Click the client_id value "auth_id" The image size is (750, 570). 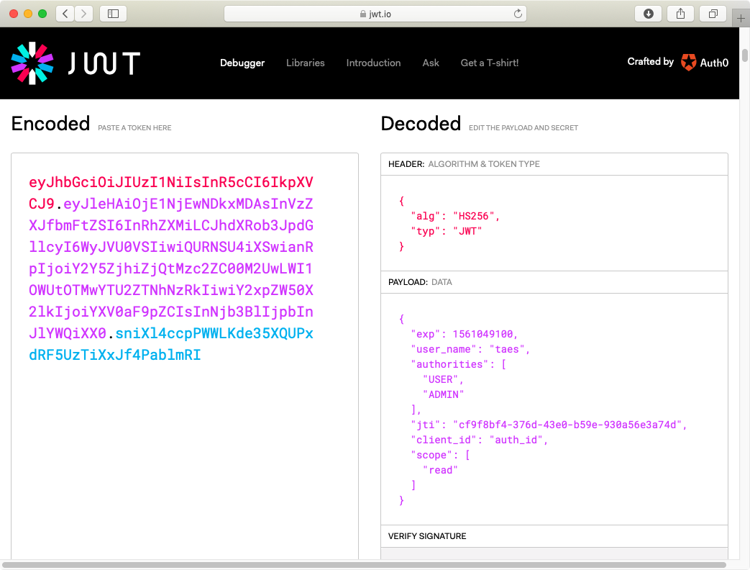point(516,440)
